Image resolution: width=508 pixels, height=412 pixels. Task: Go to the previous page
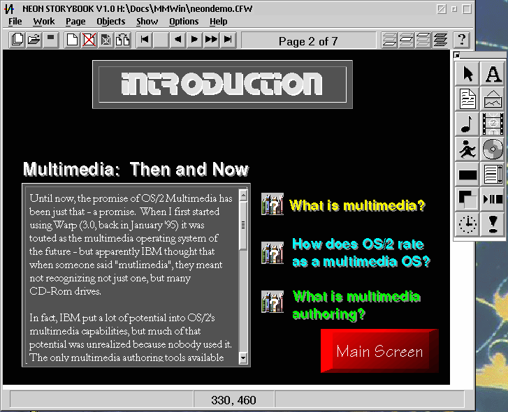click(177, 40)
